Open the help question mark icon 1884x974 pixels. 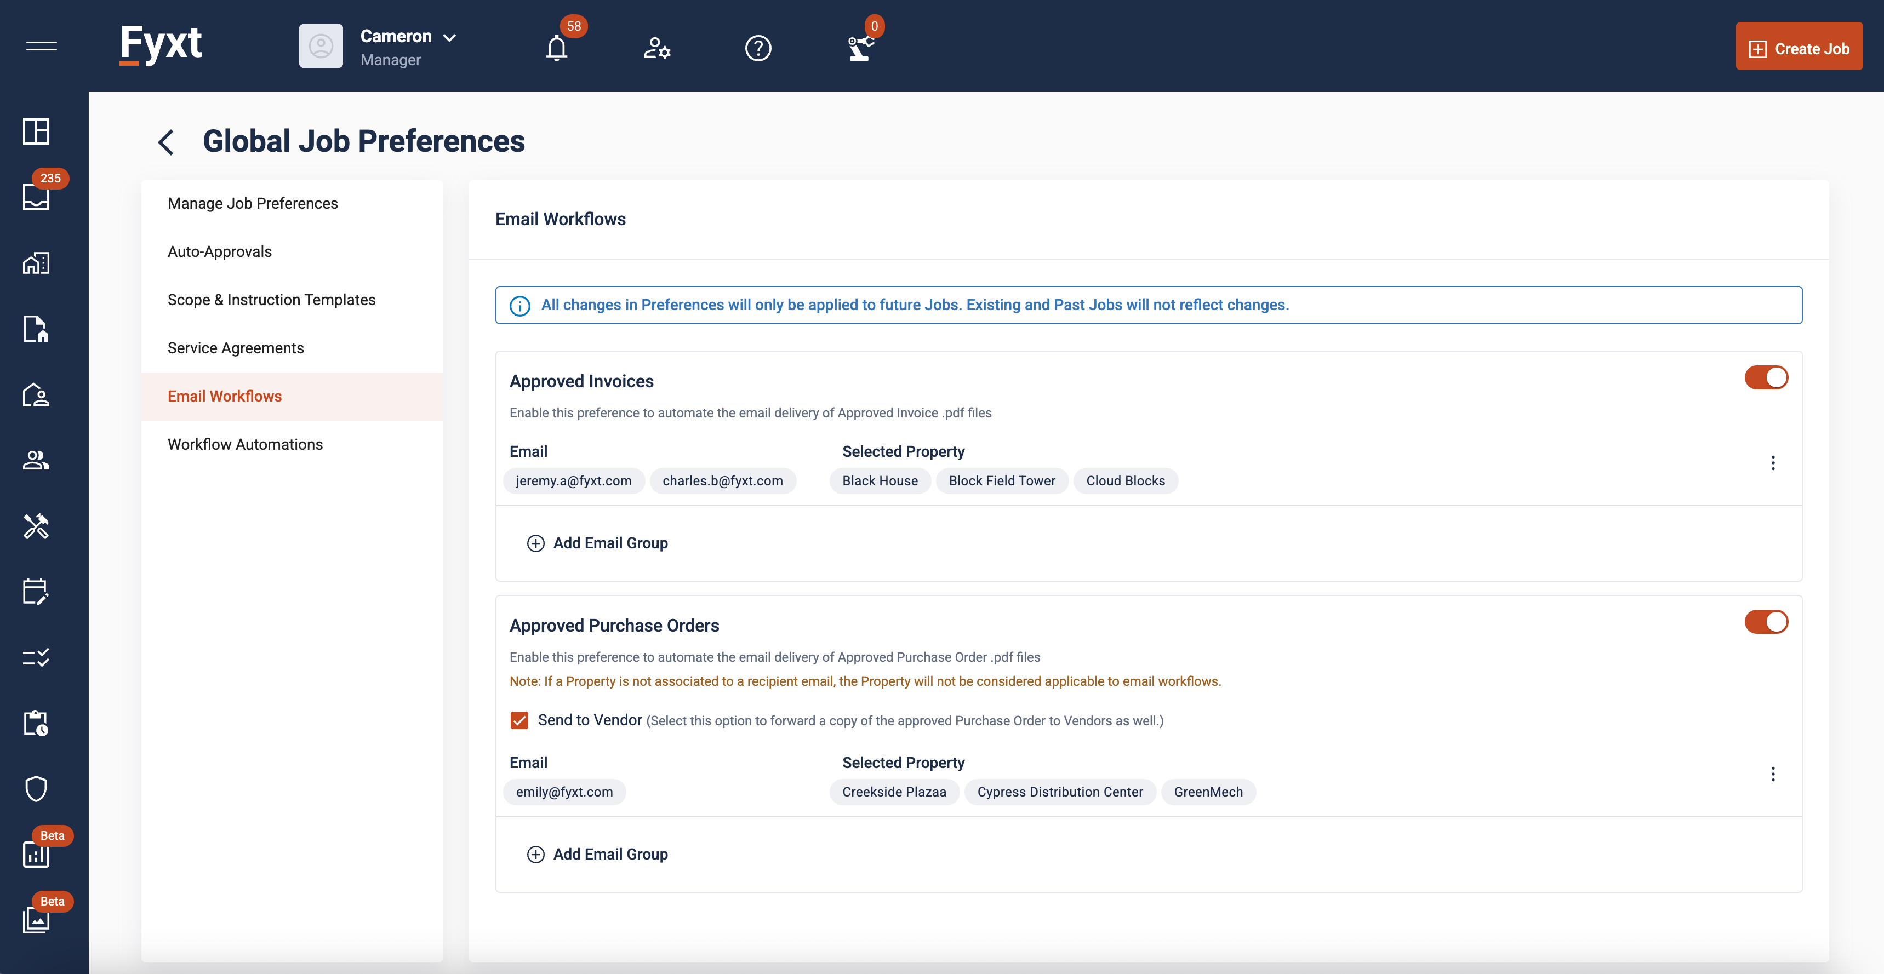click(758, 48)
